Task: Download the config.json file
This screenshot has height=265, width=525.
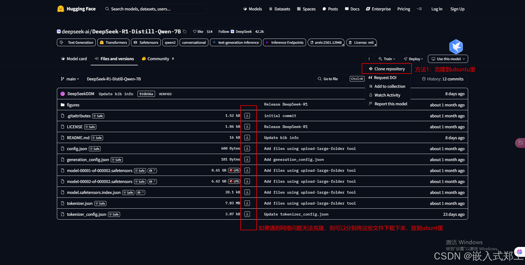Action: (x=247, y=148)
